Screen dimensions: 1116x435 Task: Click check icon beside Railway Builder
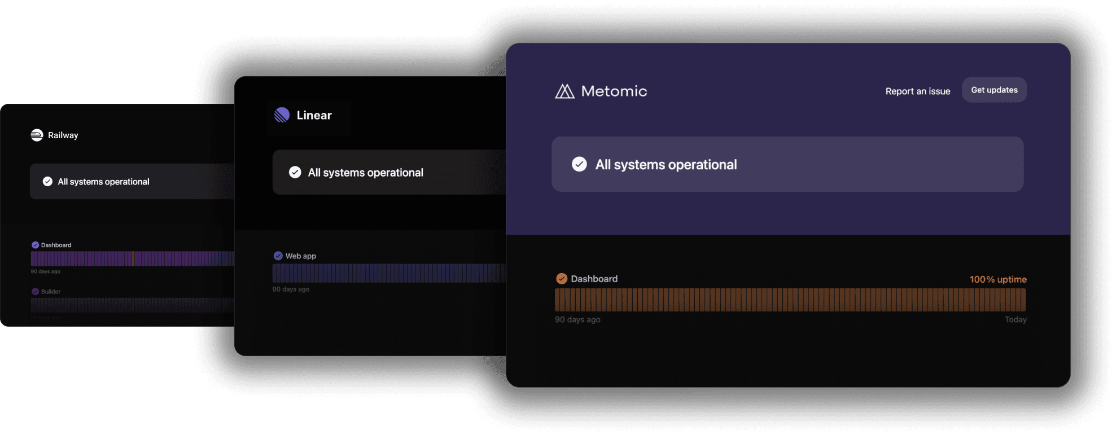point(35,292)
